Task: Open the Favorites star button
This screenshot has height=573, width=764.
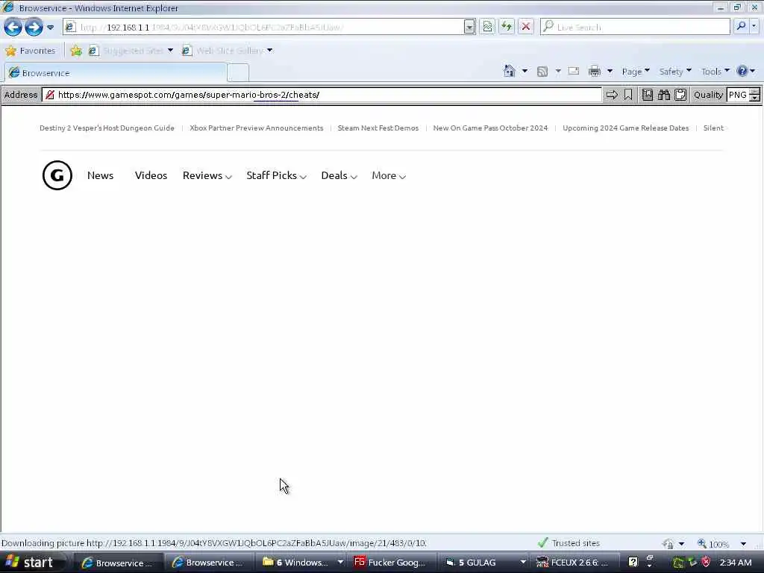Action: click(x=30, y=51)
